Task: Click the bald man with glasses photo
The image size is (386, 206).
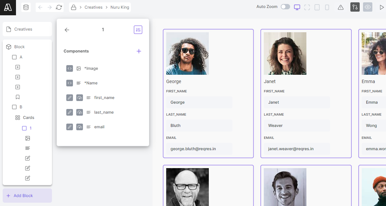Action: coord(187,187)
